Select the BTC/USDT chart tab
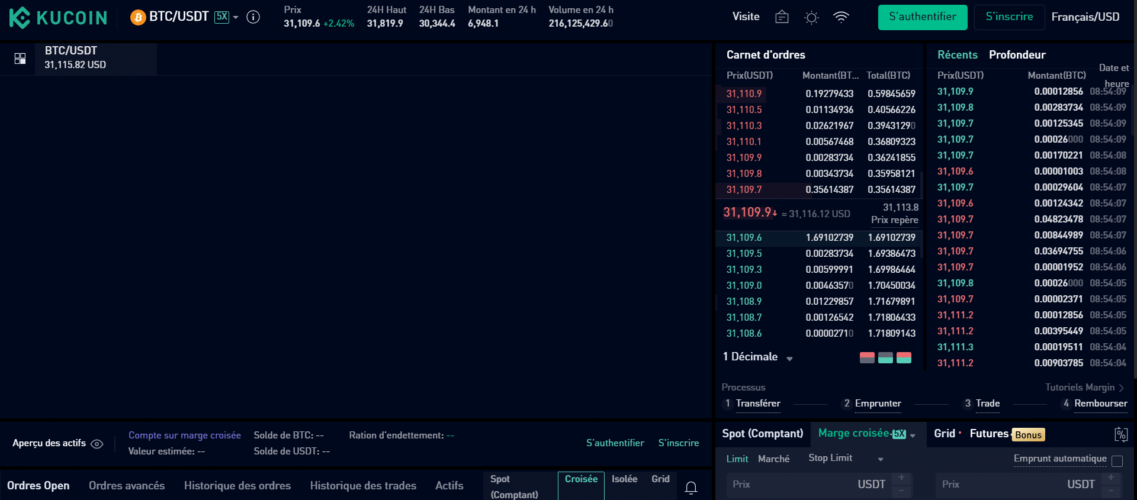The height and width of the screenshot is (500, 1137). click(x=96, y=58)
